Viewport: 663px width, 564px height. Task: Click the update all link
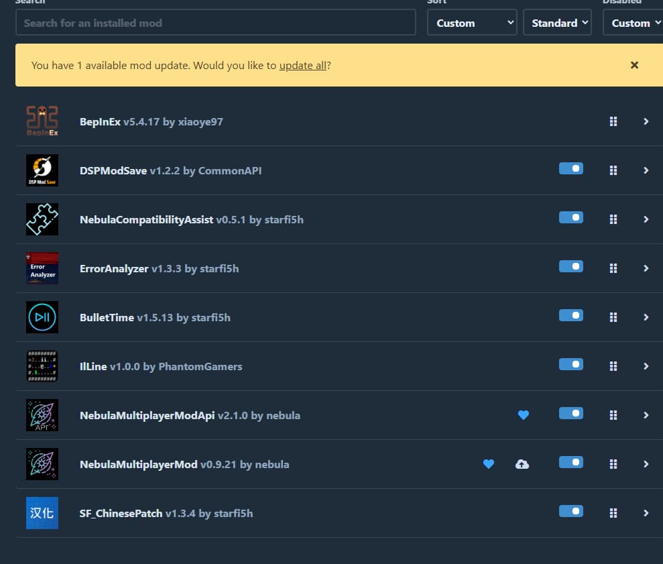point(303,66)
